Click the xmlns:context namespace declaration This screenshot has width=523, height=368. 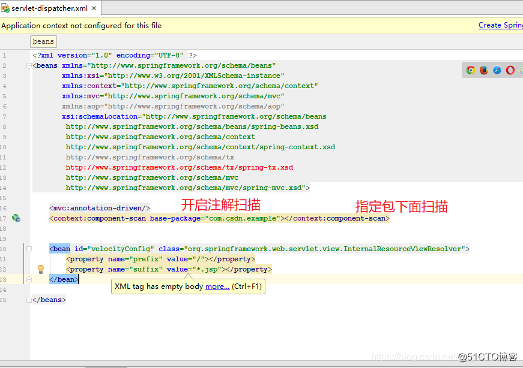point(190,86)
